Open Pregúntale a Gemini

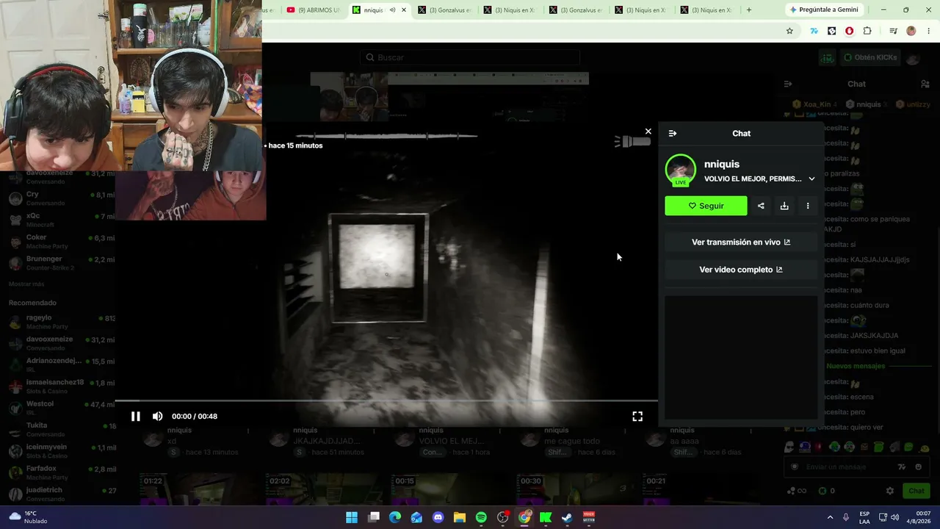coord(823,10)
